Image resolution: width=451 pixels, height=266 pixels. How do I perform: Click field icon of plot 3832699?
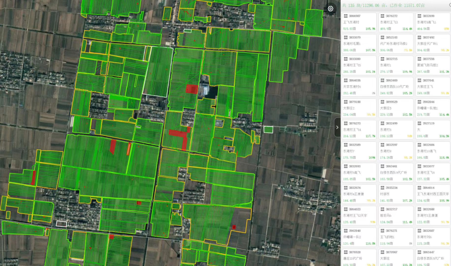pyautogui.click(x=419, y=16)
